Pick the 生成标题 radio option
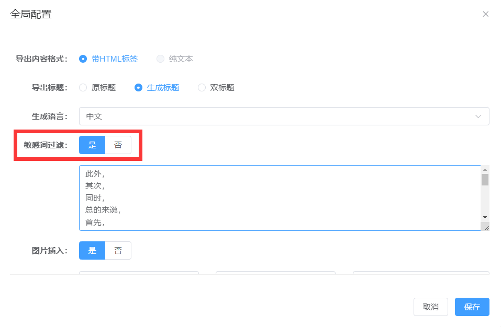This screenshot has width=501, height=327. [157, 88]
